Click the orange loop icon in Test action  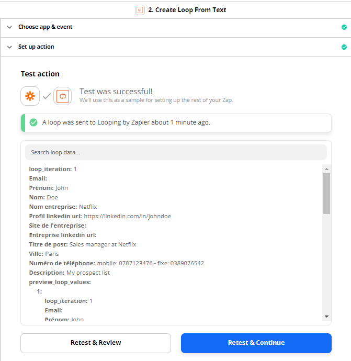tap(63, 96)
